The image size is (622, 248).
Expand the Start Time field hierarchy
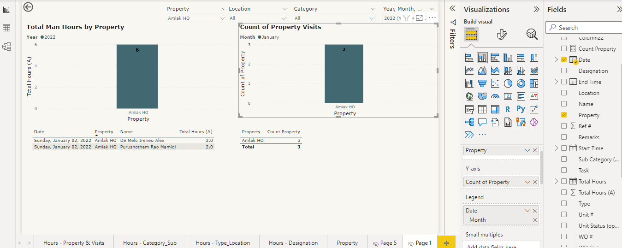pos(556,148)
